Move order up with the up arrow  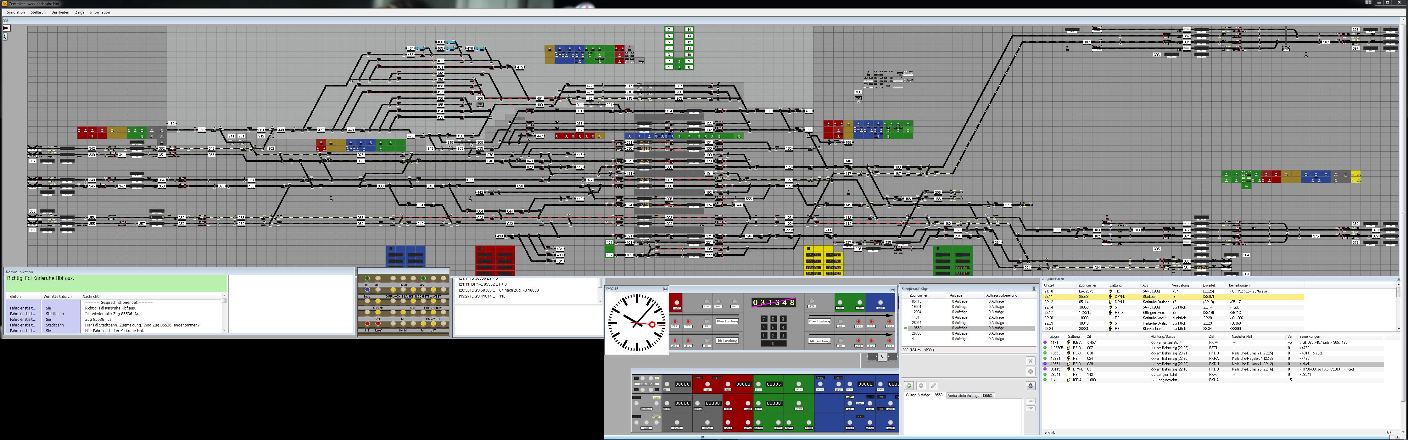pyautogui.click(x=1030, y=401)
